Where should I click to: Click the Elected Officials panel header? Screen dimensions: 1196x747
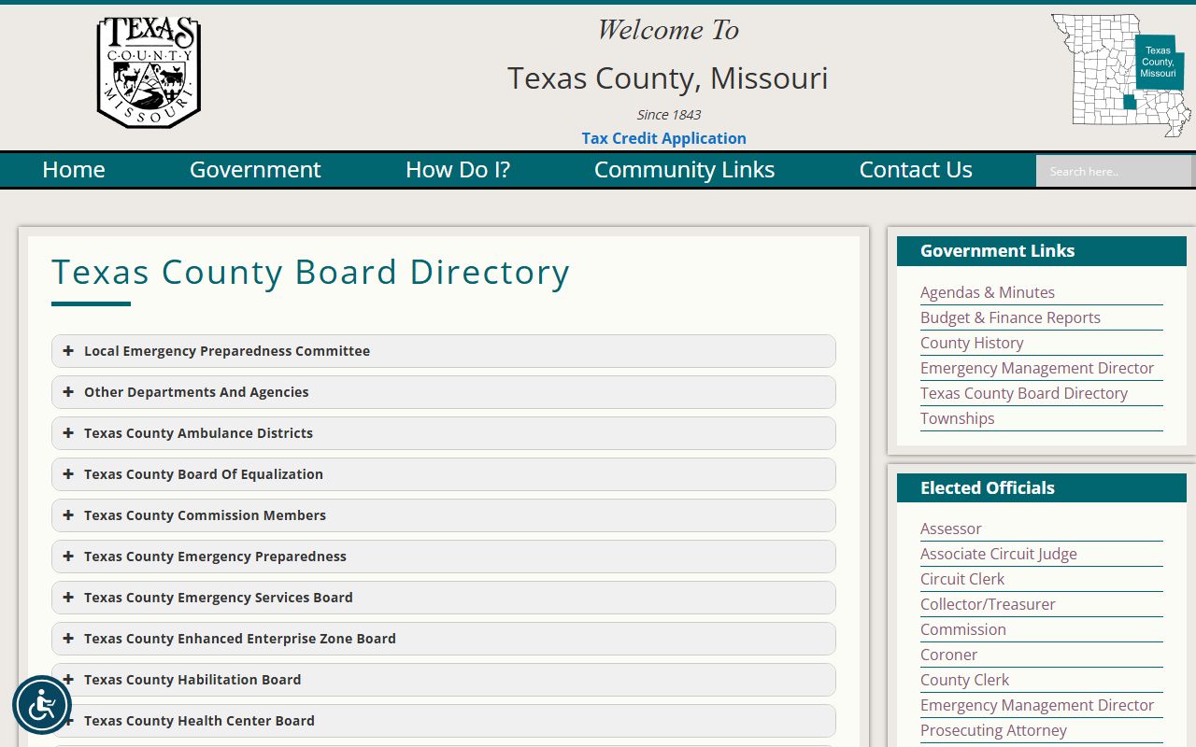[1042, 488]
